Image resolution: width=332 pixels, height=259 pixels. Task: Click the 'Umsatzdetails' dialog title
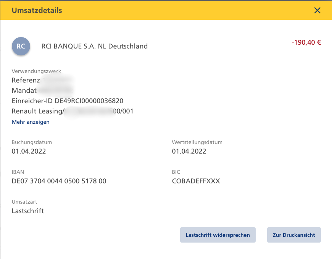[x=37, y=10]
